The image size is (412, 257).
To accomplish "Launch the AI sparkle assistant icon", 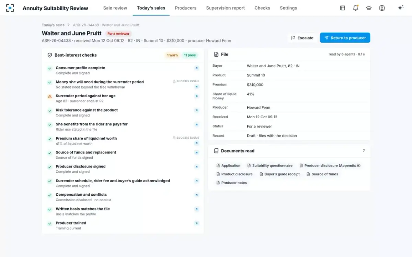I will 400,8.
